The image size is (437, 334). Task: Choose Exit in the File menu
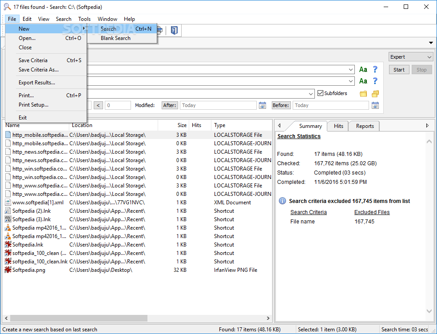point(46,118)
